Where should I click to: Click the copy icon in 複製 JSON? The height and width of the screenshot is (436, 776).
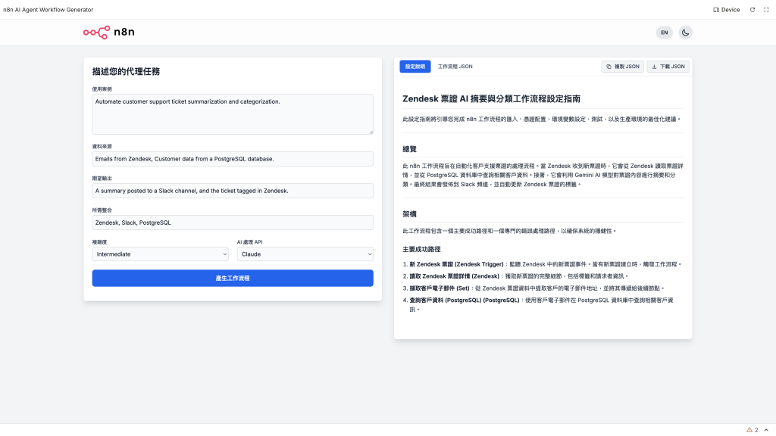609,67
